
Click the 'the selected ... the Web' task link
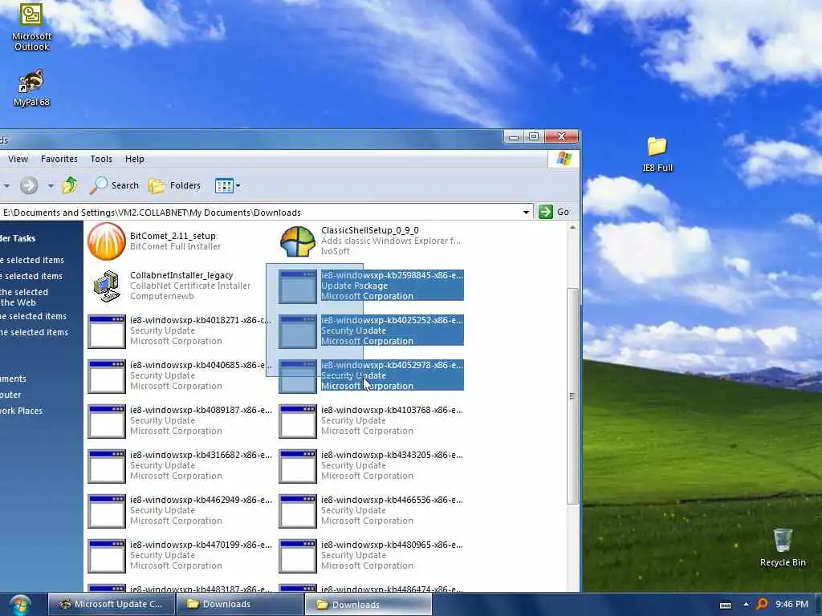(24, 297)
